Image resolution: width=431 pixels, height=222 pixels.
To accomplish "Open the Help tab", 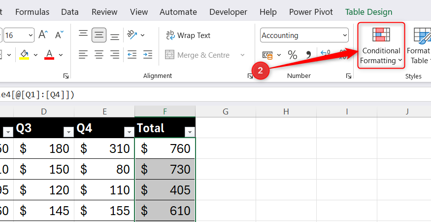I will 268,12.
